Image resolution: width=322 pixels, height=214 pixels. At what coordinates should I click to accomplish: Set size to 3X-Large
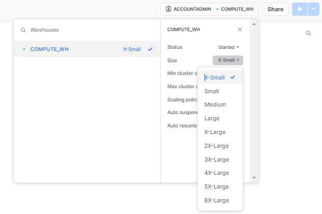pos(216,159)
